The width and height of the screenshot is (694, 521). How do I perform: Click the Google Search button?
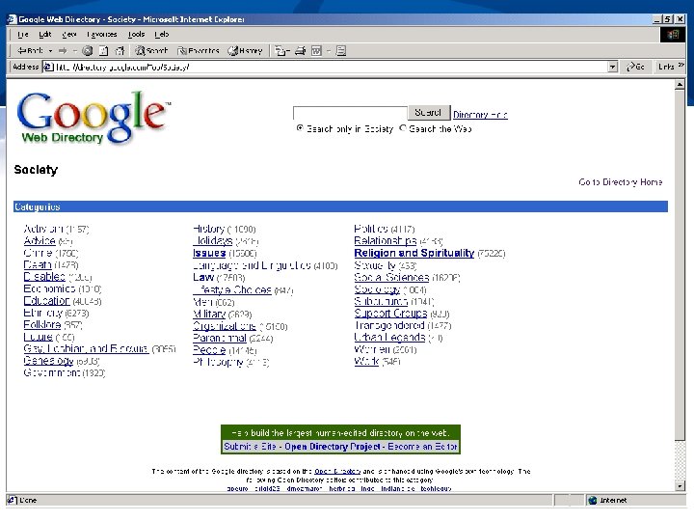coord(428,113)
